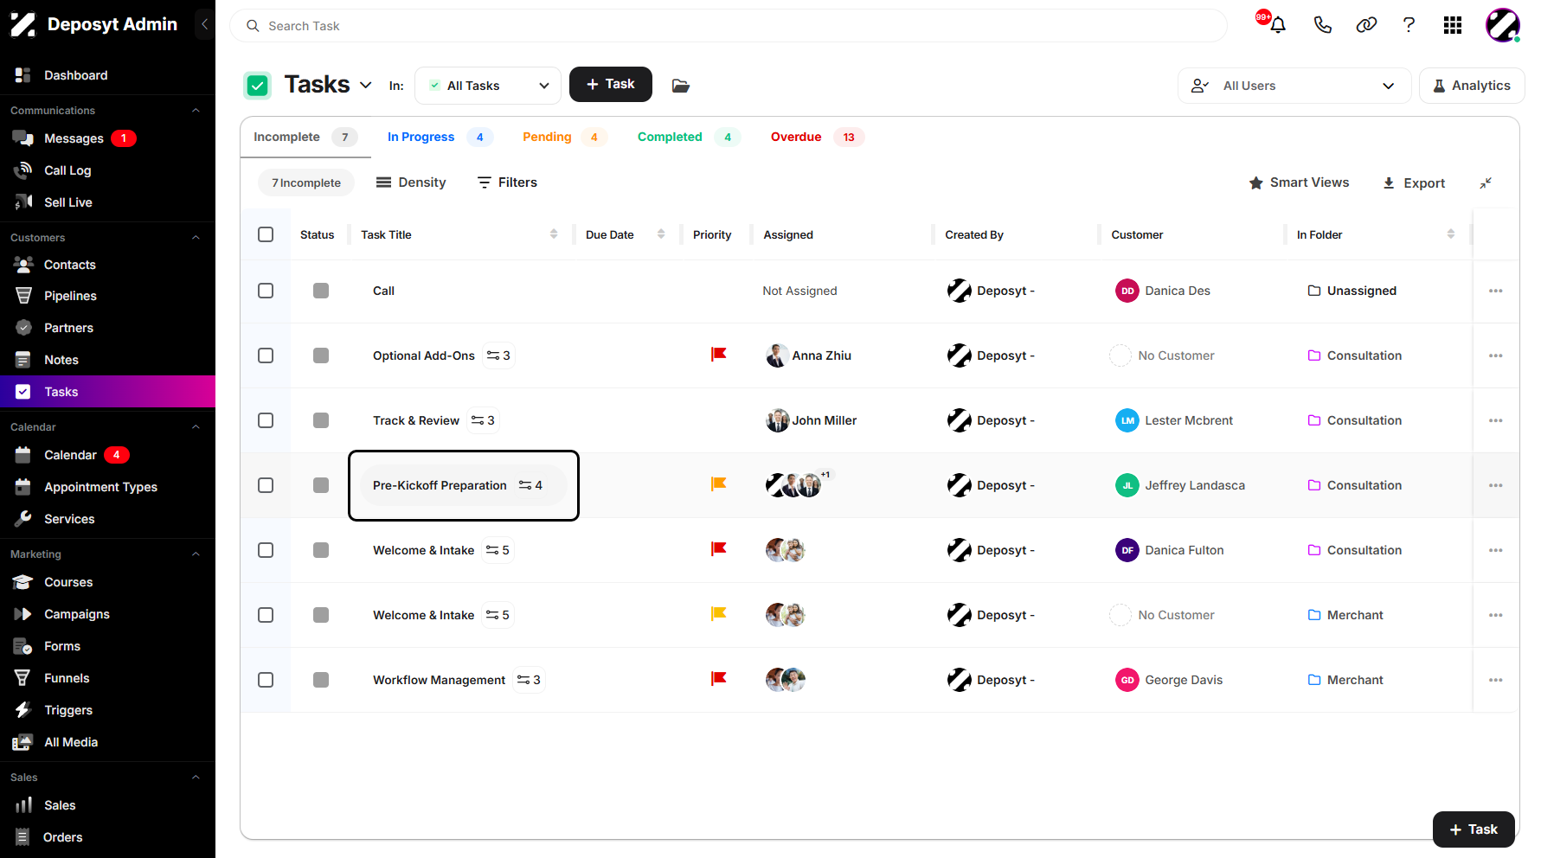The width and height of the screenshot is (1541, 858).
Task: Click the bottom-right floating Task button
Action: click(1474, 829)
